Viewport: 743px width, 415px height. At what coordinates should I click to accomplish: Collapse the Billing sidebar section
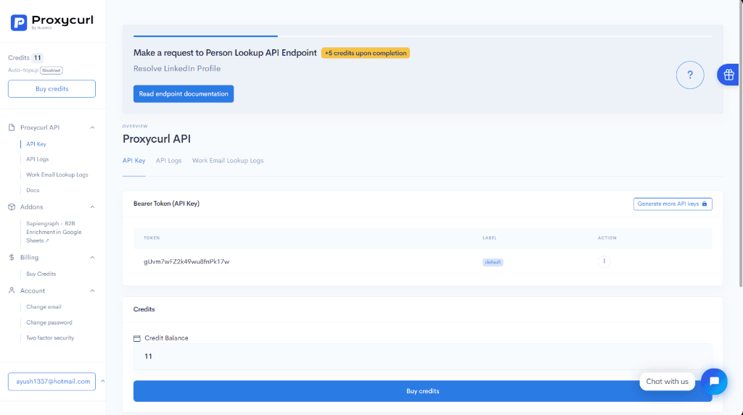click(92, 257)
